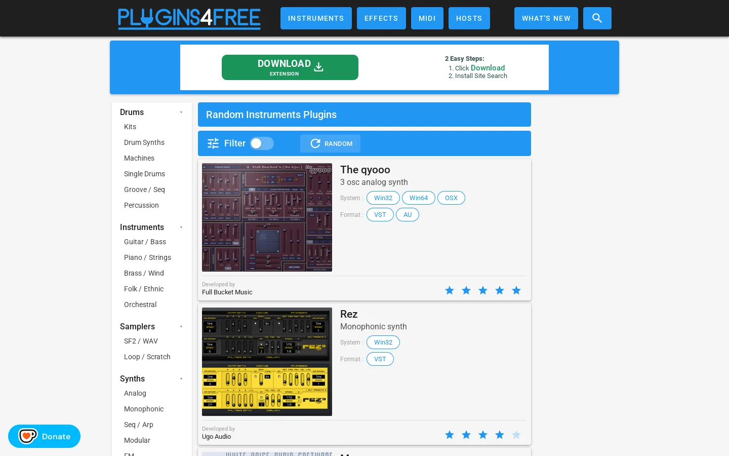
Task: Open the Instruments menu
Action: 316,18
